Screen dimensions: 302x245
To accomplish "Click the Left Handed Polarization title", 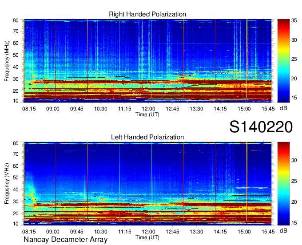I will 147,137.
